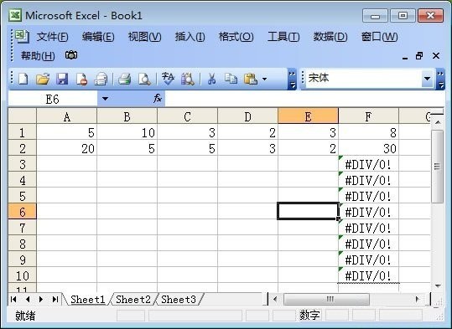This screenshot has height=329, width=452.
Task: Cut selection with the scissors icon
Action: [x=211, y=79]
